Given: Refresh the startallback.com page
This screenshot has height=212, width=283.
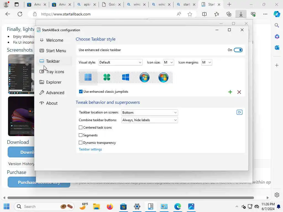Looking at the screenshot, I should point(20,14).
